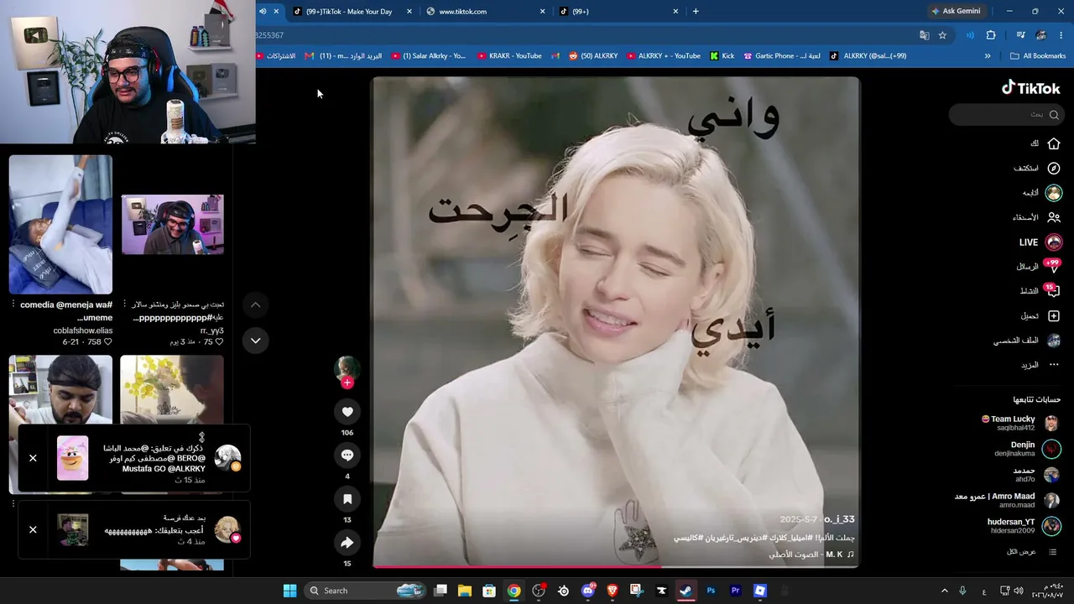Open the translate page icon in the address bar
The width and height of the screenshot is (1074, 604).
pos(924,35)
